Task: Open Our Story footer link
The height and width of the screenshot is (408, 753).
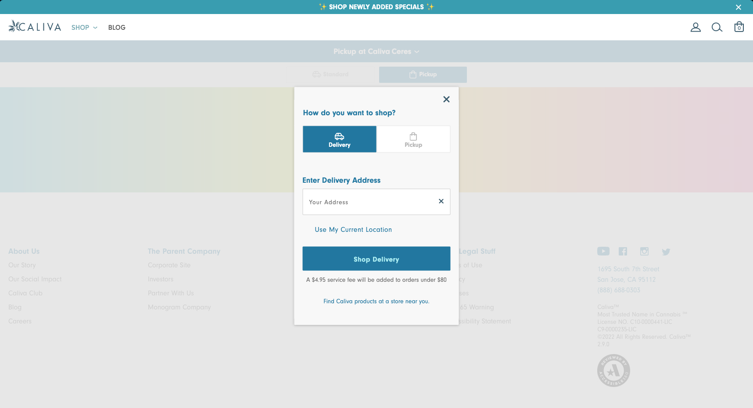Action: coord(22,265)
